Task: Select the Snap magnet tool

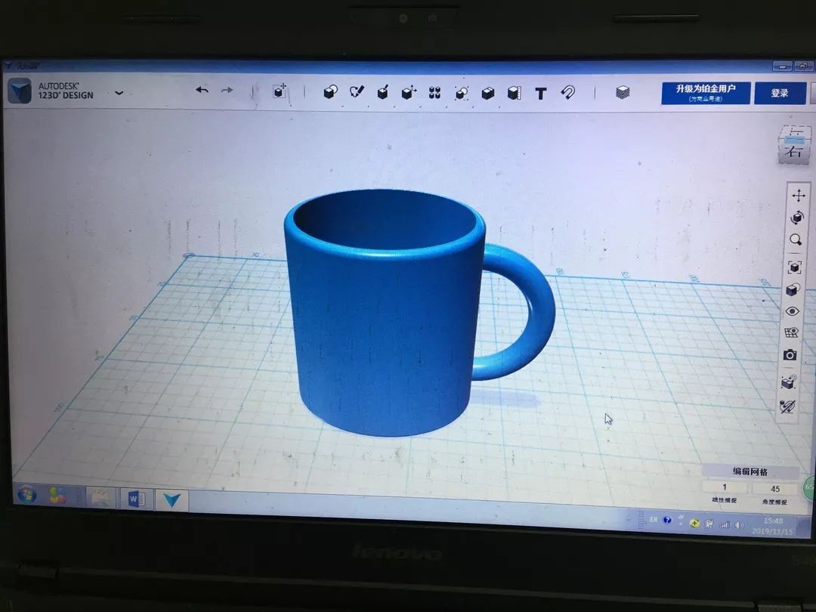Action: point(567,93)
